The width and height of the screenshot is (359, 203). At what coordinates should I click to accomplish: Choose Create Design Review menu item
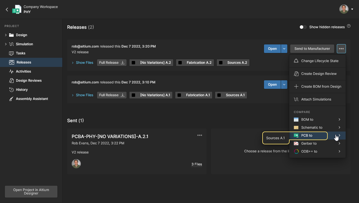pyautogui.click(x=317, y=74)
